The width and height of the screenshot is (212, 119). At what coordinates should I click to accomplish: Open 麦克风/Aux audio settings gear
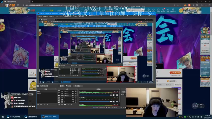(117, 95)
